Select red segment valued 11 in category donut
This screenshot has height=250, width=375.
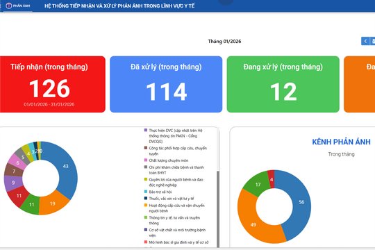pos(19,196)
